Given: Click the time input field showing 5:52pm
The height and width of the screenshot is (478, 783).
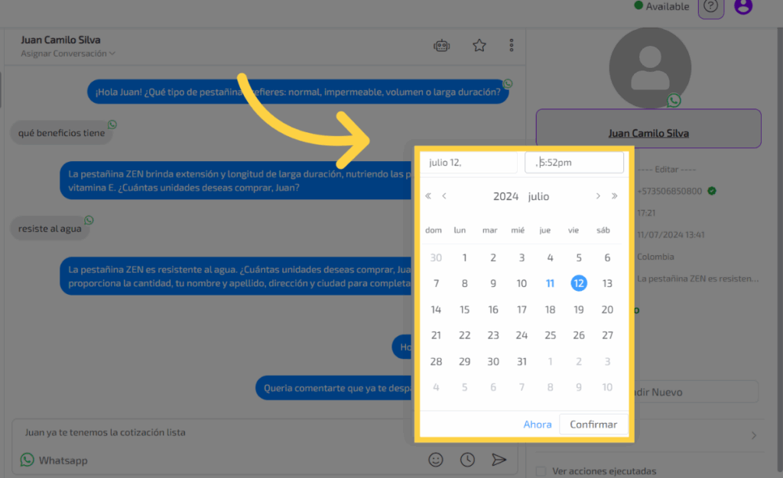Looking at the screenshot, I should click(x=574, y=163).
